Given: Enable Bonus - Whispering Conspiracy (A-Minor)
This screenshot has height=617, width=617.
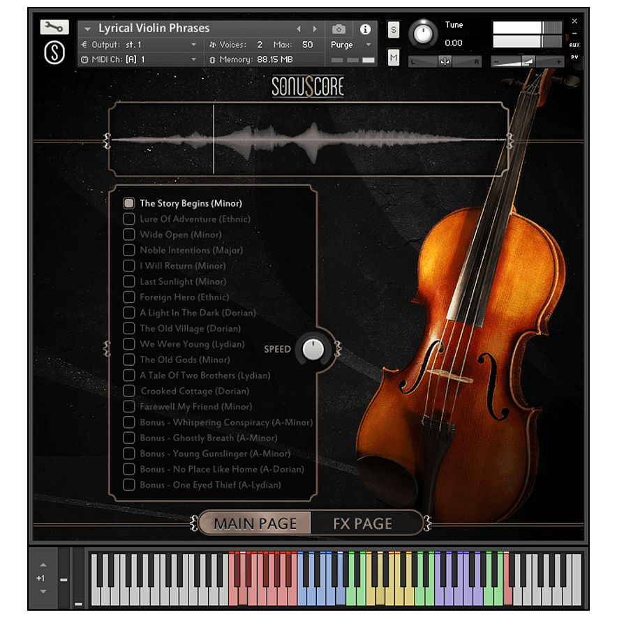Looking at the screenshot, I should [x=128, y=422].
